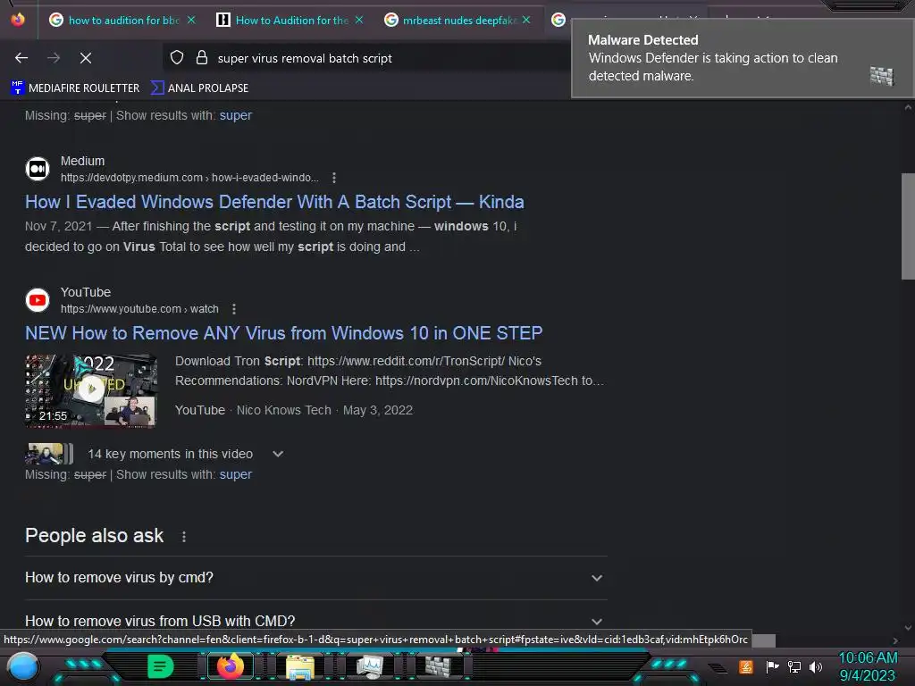The width and height of the screenshot is (915, 686).
Task: Click the devdotpy.medium.com URL text
Action: click(x=189, y=178)
